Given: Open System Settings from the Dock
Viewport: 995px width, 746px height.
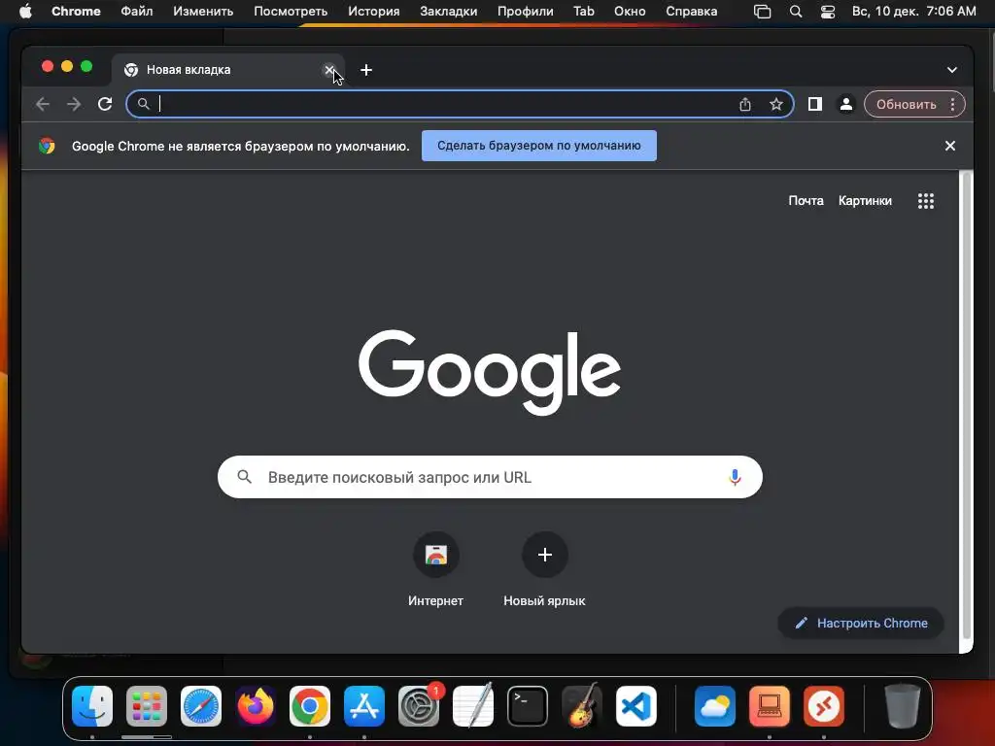Looking at the screenshot, I should 419,706.
